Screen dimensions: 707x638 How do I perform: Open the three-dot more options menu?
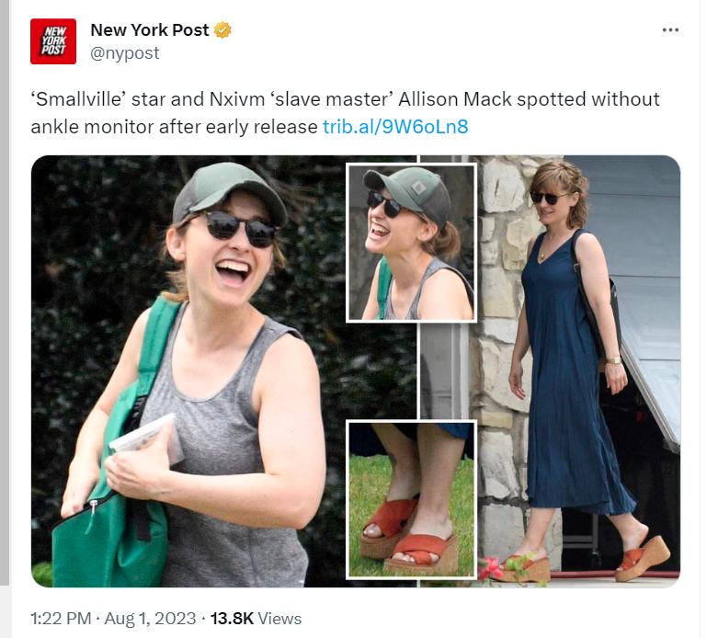pyautogui.click(x=670, y=29)
